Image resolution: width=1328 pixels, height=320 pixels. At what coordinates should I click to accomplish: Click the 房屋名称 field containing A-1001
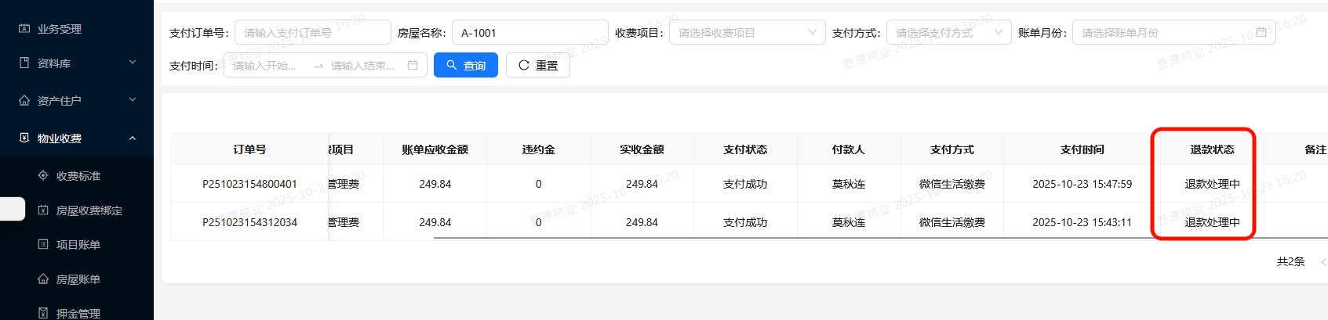(529, 32)
